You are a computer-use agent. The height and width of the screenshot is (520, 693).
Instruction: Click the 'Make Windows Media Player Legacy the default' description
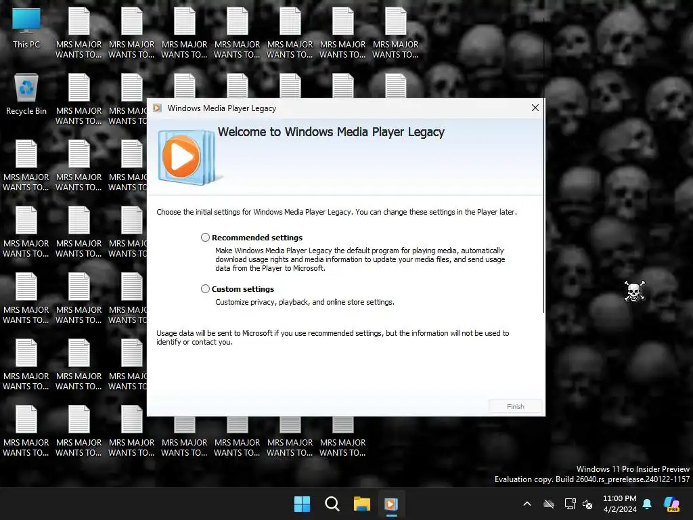coord(360,259)
